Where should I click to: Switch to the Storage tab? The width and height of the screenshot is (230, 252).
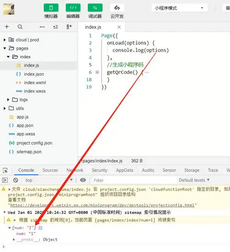coord(192,170)
